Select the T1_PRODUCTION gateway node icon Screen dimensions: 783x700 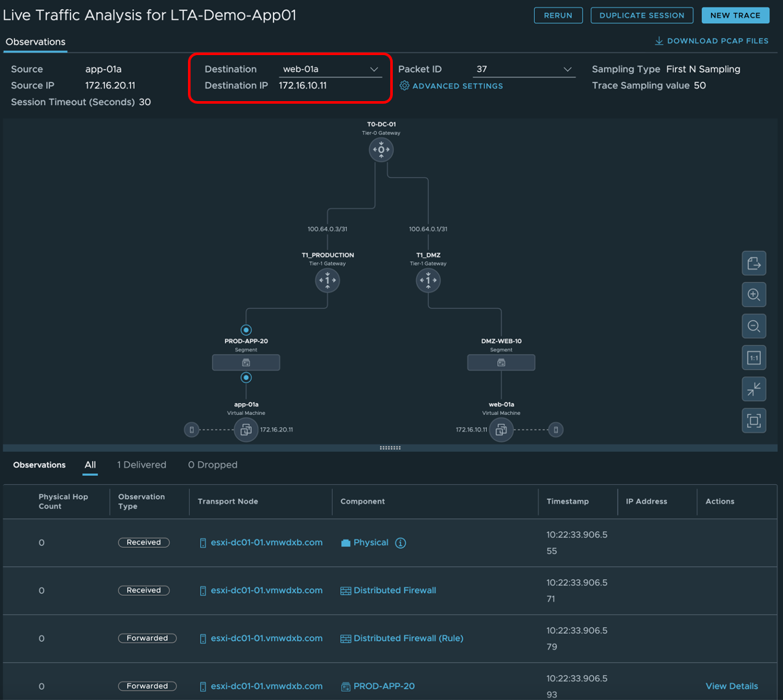point(327,281)
